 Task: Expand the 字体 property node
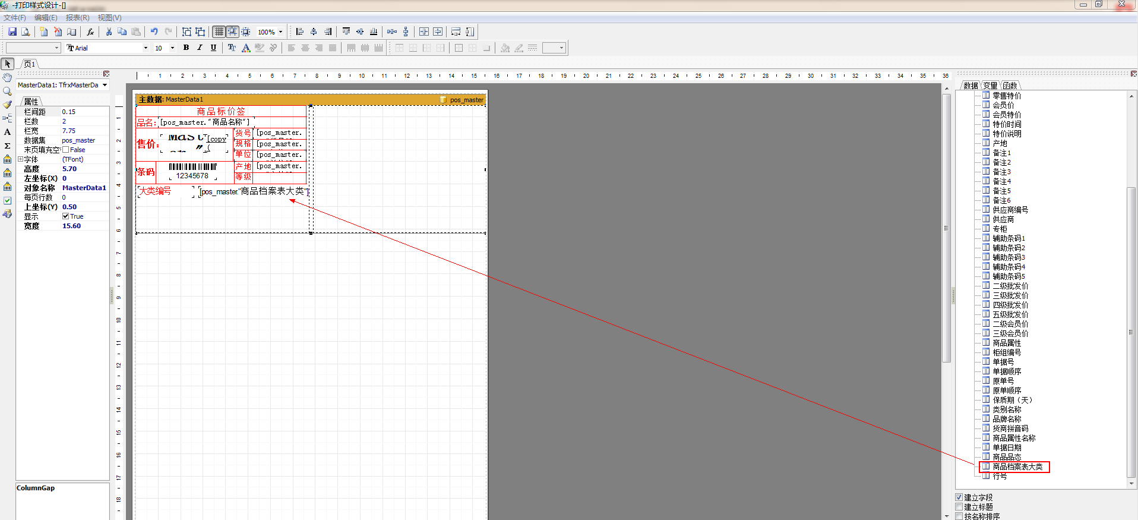point(20,159)
